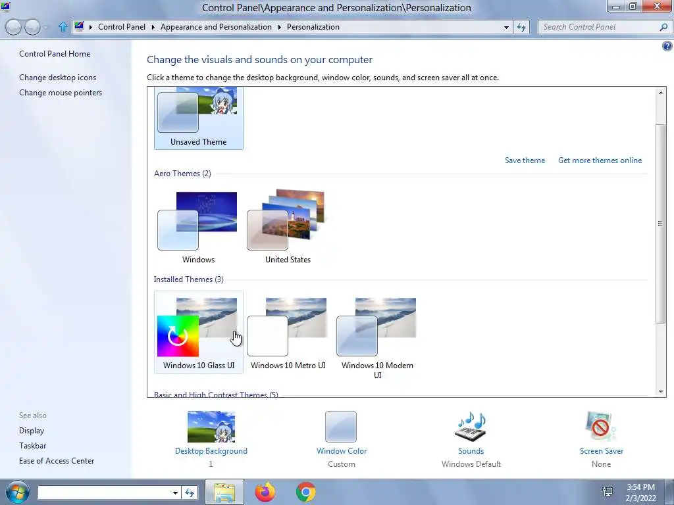Click the Back navigation button
This screenshot has width=674, height=505.
pos(13,27)
